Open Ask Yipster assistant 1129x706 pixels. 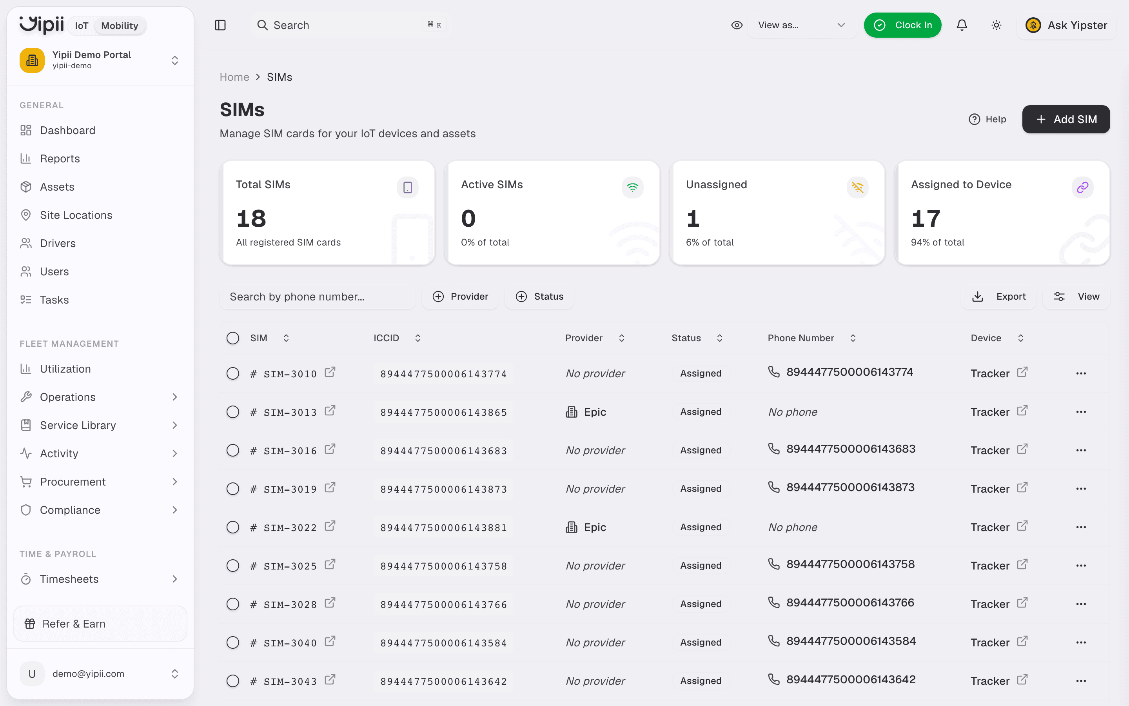1066,25
